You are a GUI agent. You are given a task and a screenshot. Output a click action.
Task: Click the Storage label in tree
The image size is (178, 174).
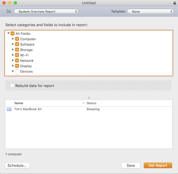click(26, 50)
